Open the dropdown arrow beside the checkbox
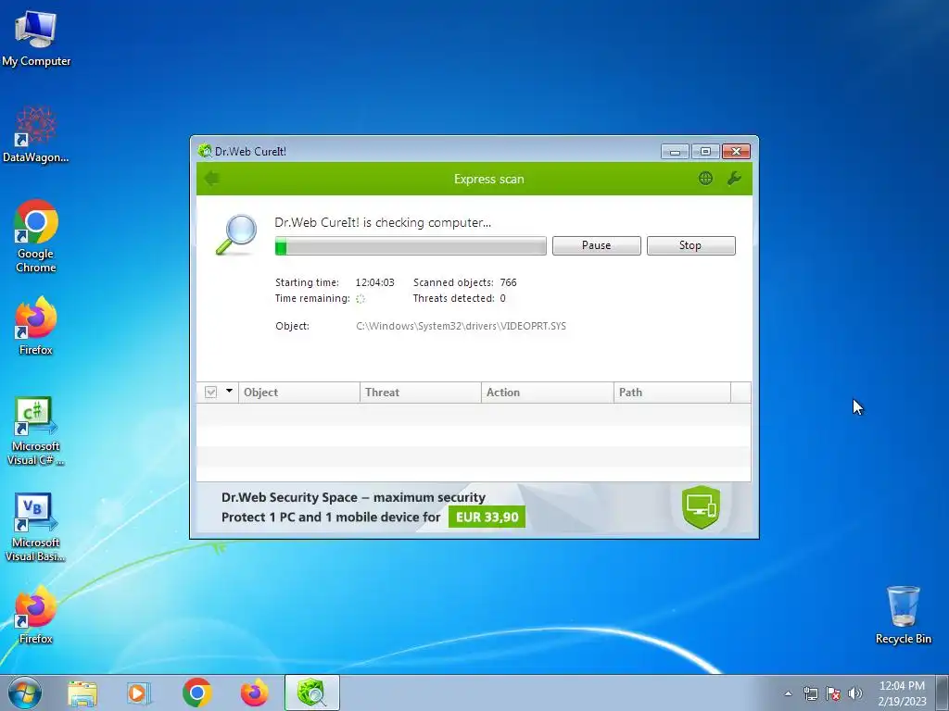 230,392
